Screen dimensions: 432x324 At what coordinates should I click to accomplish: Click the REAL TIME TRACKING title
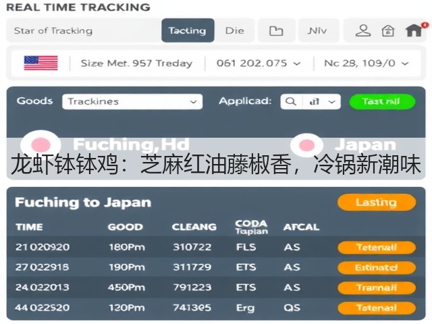78,7
